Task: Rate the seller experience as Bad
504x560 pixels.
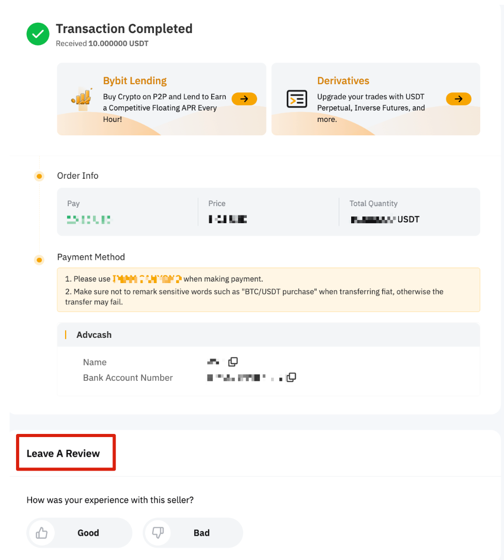Action: click(x=201, y=533)
